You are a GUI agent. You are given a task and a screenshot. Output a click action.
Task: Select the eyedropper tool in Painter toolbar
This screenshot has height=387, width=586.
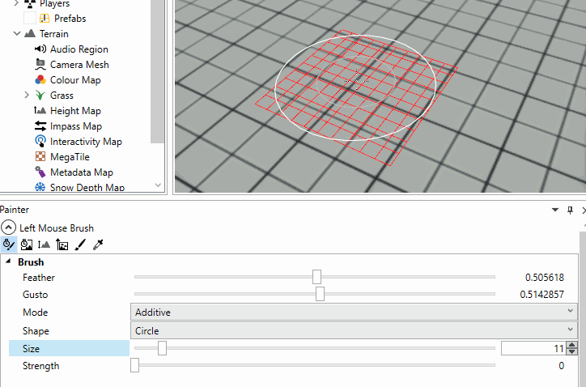[98, 245]
